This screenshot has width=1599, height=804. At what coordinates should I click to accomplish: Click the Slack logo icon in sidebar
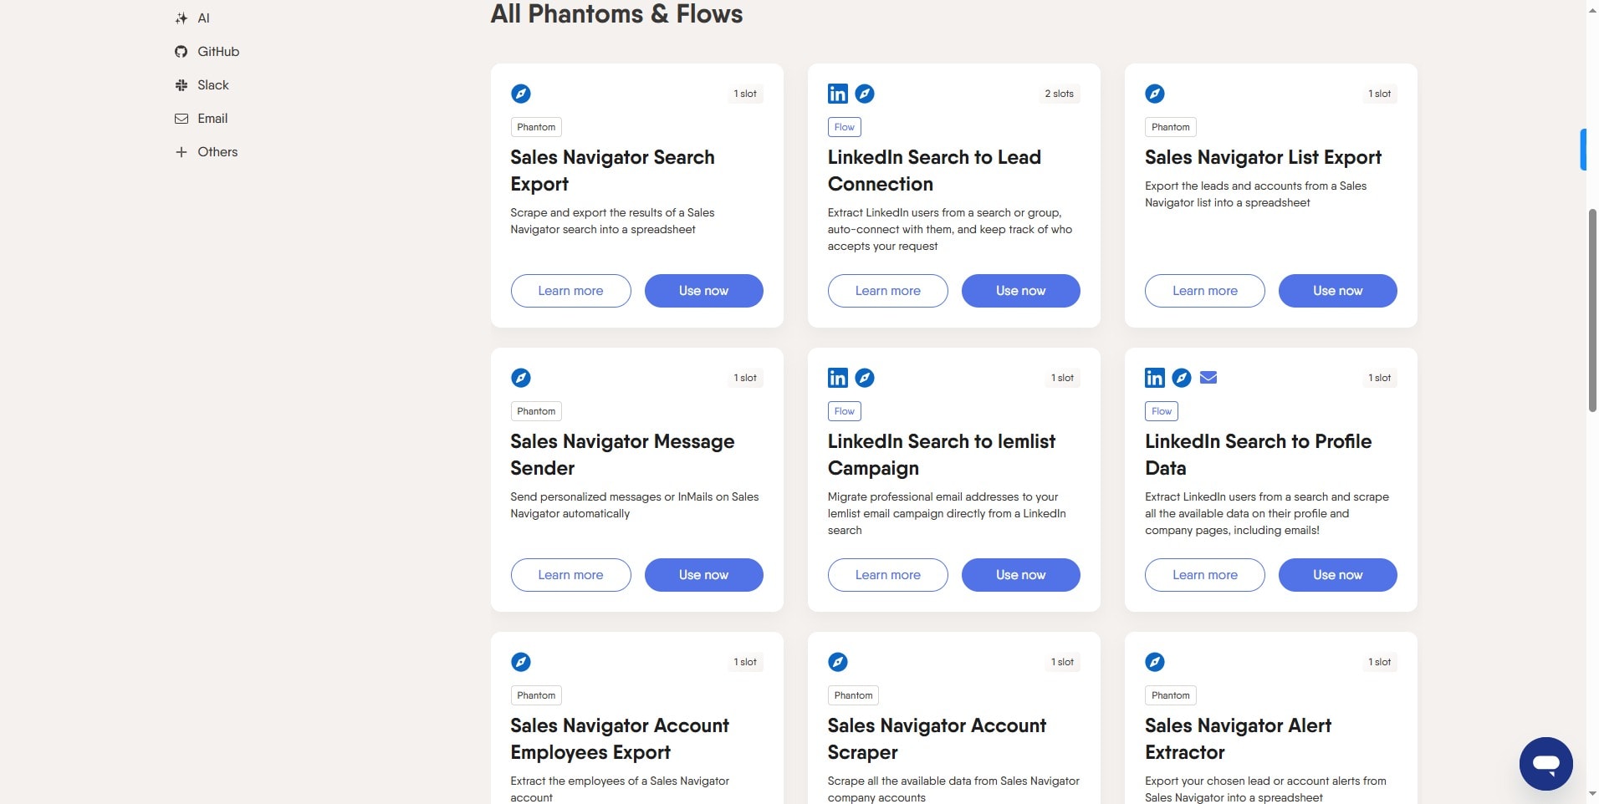[x=181, y=85]
